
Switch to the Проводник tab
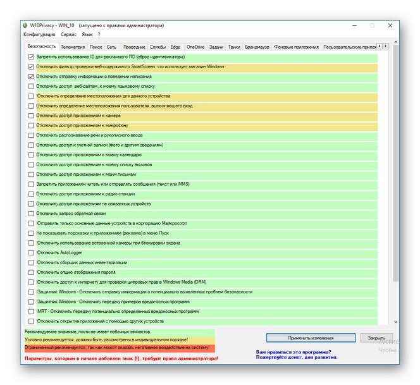pyautogui.click(x=134, y=47)
